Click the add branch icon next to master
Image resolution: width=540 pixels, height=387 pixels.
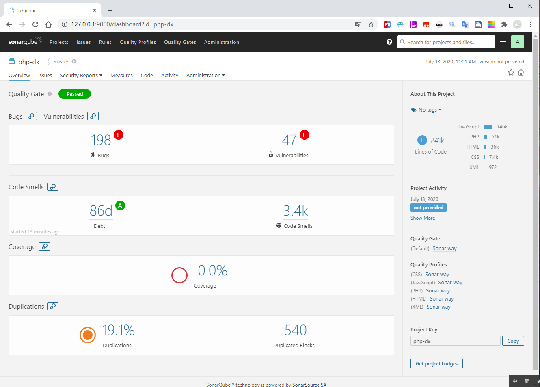74,62
